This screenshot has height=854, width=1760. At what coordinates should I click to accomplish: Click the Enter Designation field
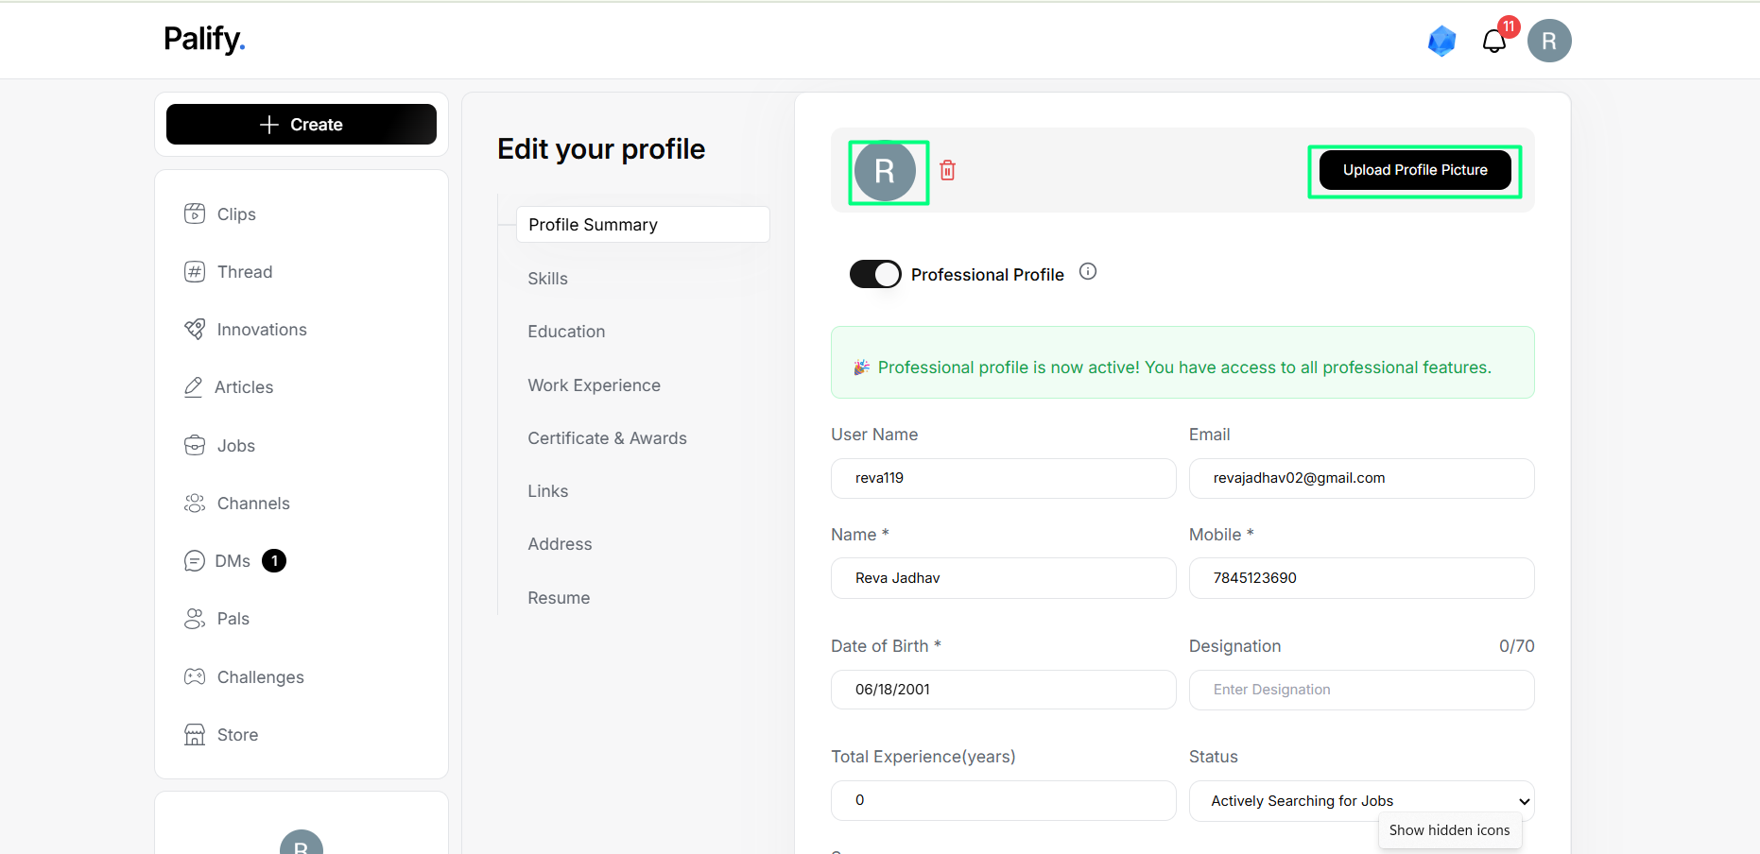[1361, 690]
